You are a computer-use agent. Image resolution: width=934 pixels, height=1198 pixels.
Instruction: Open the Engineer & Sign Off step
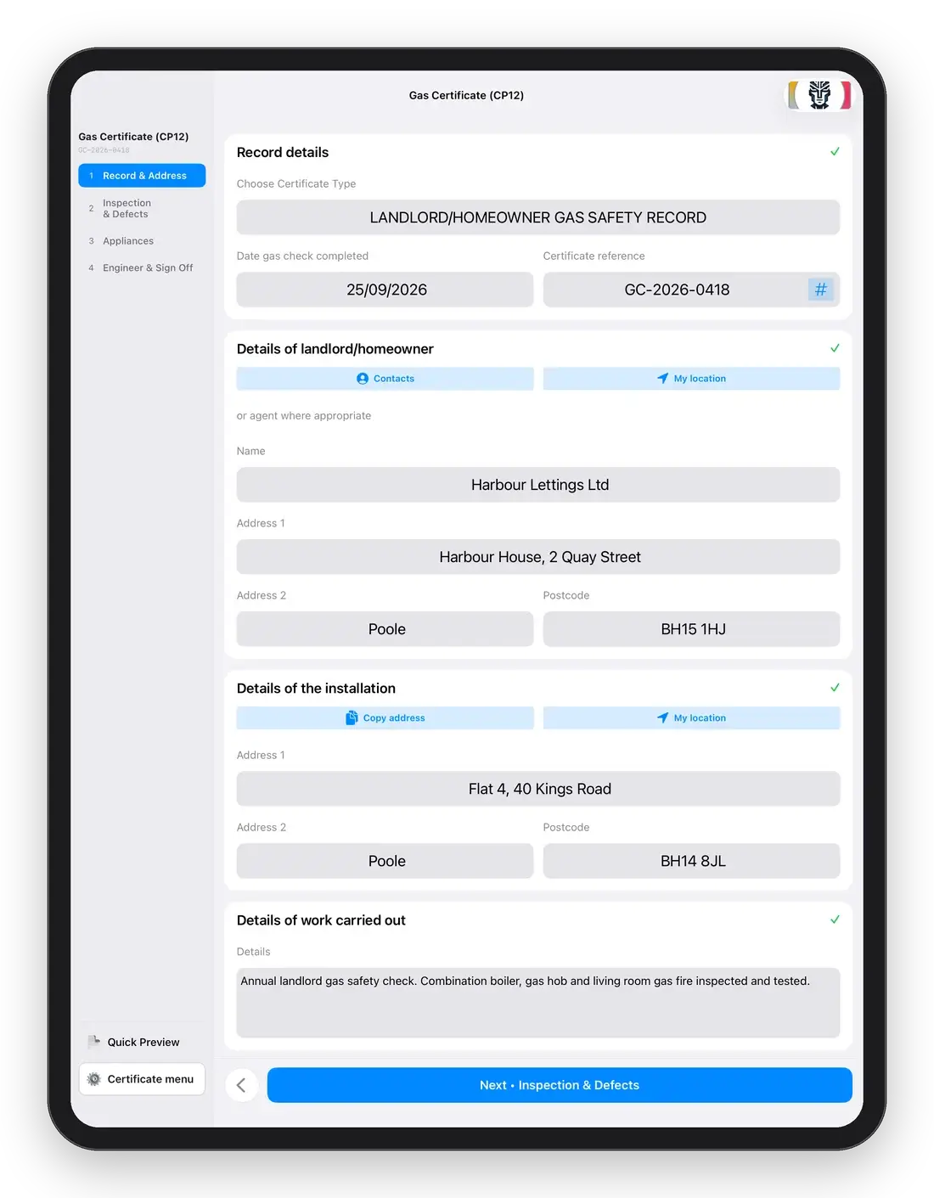click(x=142, y=267)
